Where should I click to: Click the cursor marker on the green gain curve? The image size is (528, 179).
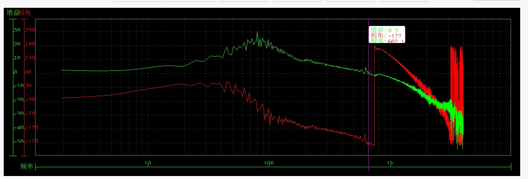[x=368, y=72]
